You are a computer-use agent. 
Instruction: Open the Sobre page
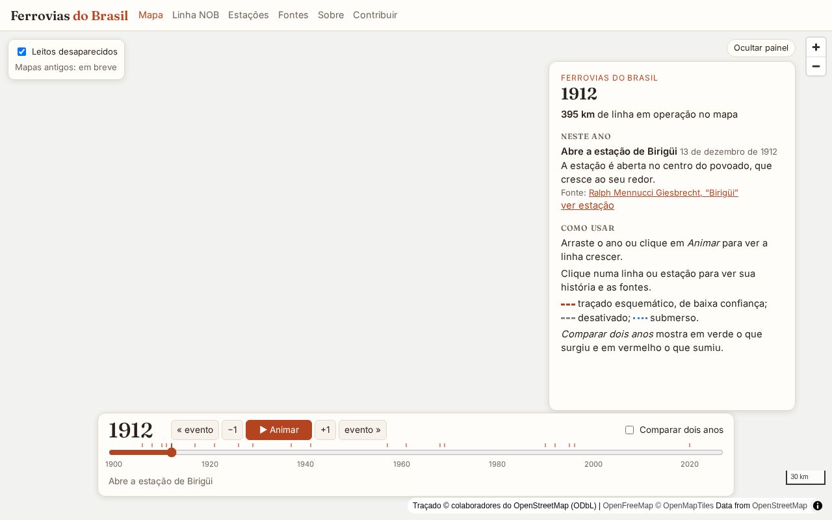coord(331,15)
